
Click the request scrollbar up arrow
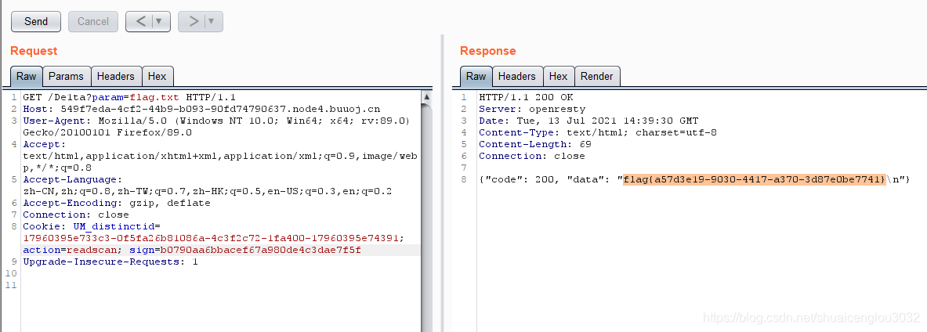click(426, 96)
